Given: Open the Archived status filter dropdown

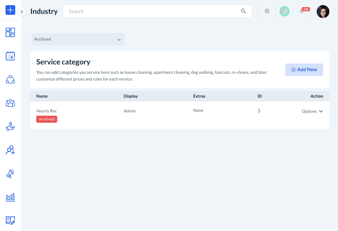Looking at the screenshot, I should 78,39.
